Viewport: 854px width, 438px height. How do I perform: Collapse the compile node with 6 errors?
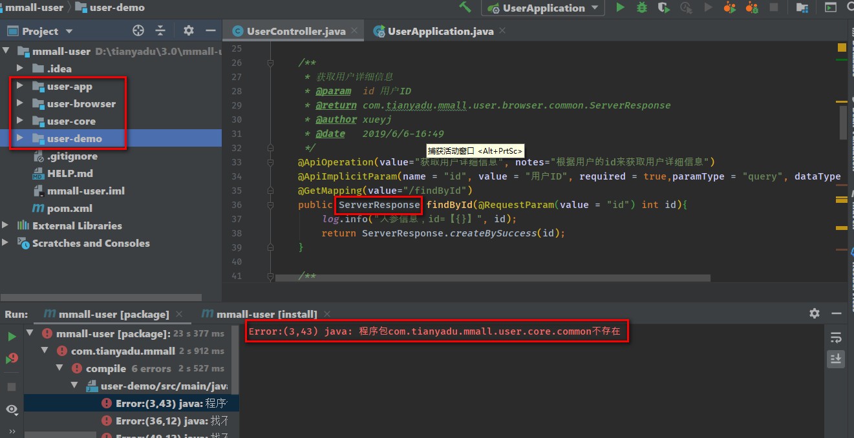tap(59, 369)
